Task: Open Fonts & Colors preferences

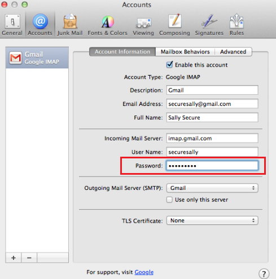Action: click(107, 25)
